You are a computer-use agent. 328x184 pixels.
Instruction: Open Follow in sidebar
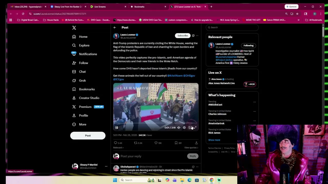click(x=80, y=63)
